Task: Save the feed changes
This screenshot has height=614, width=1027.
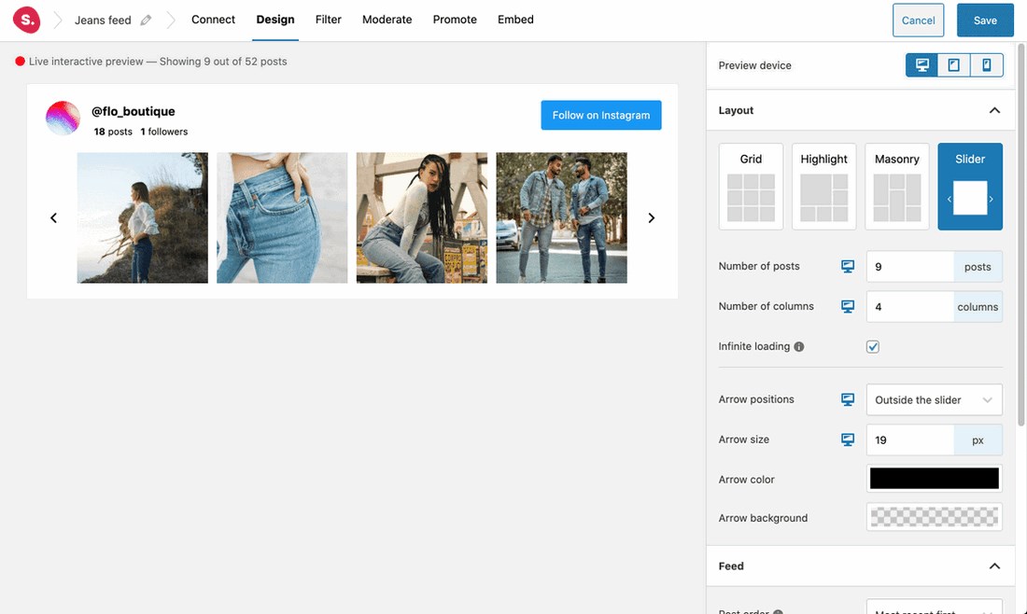Action: click(x=985, y=21)
